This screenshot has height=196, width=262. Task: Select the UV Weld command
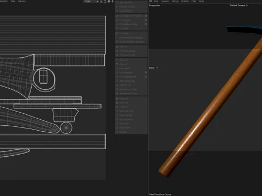pos(131,28)
